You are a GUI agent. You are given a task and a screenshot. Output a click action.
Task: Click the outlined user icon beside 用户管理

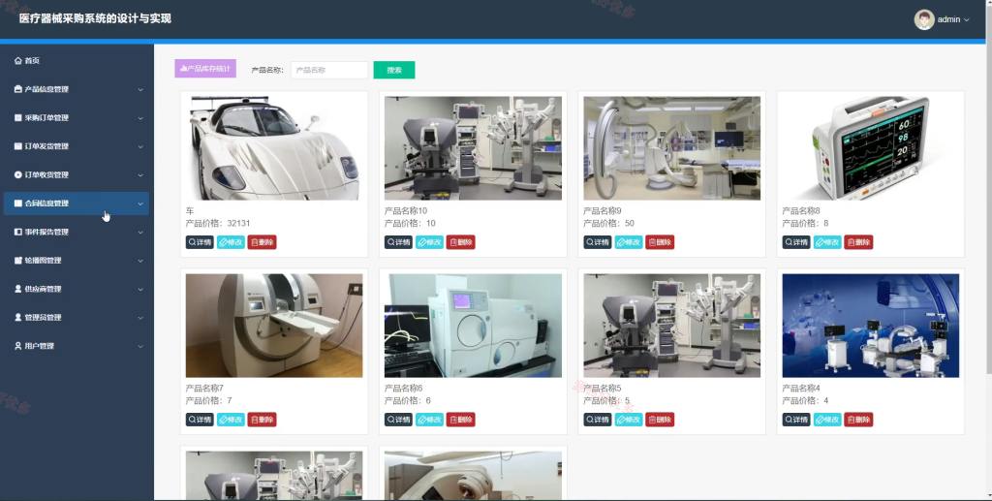(x=17, y=346)
